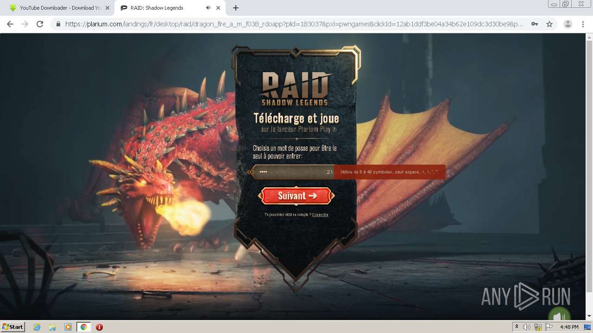593x333 pixels.
Task: Click the browser forward arrow
Action: coord(25,24)
